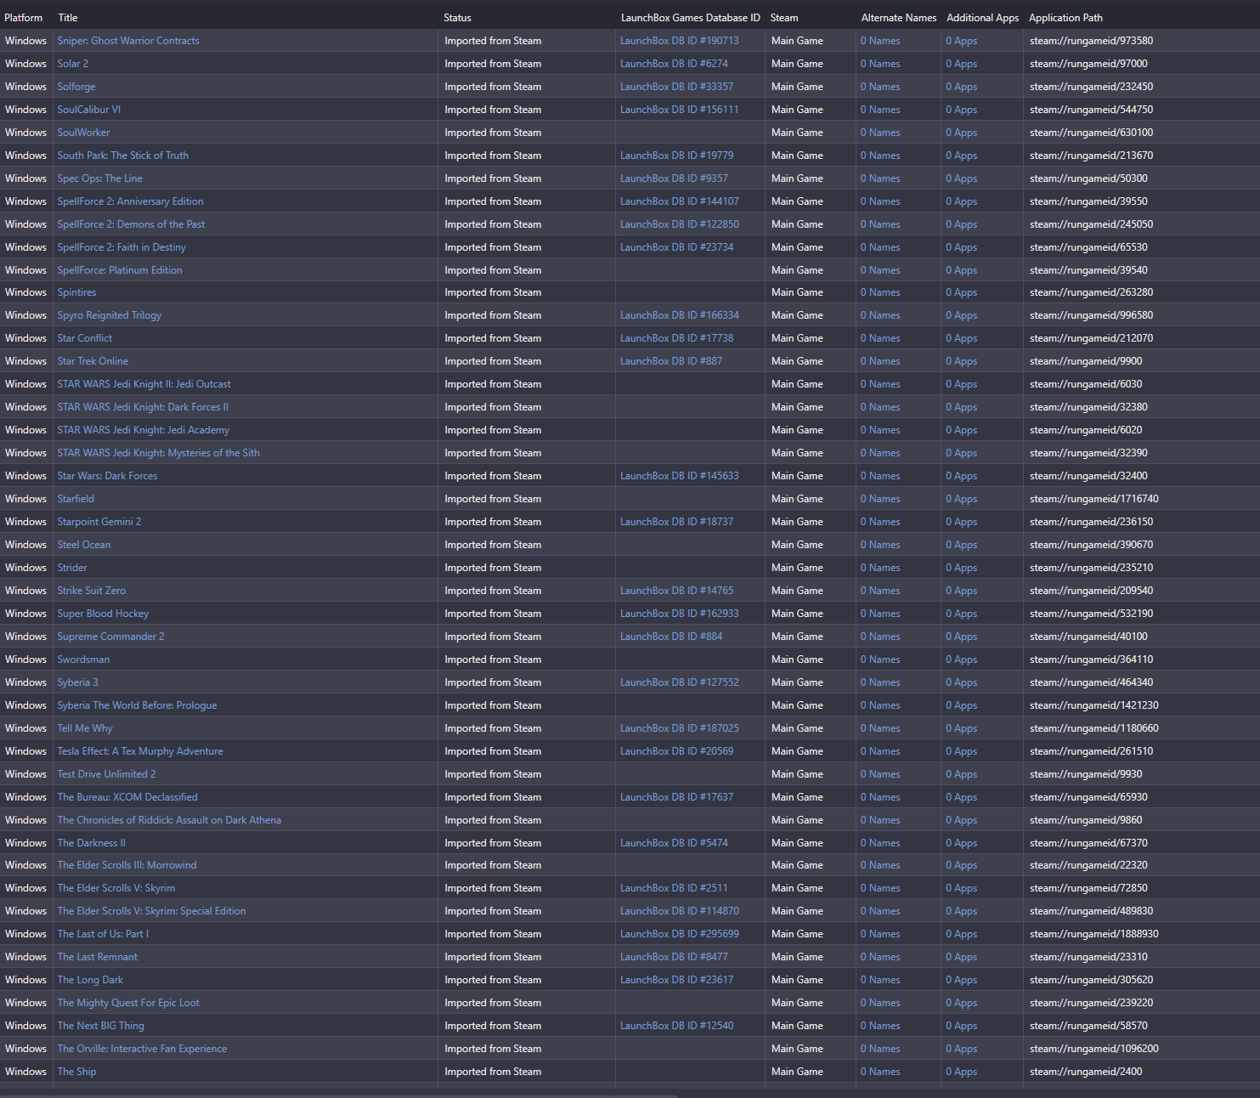Open the Starfield title link

coord(76,499)
